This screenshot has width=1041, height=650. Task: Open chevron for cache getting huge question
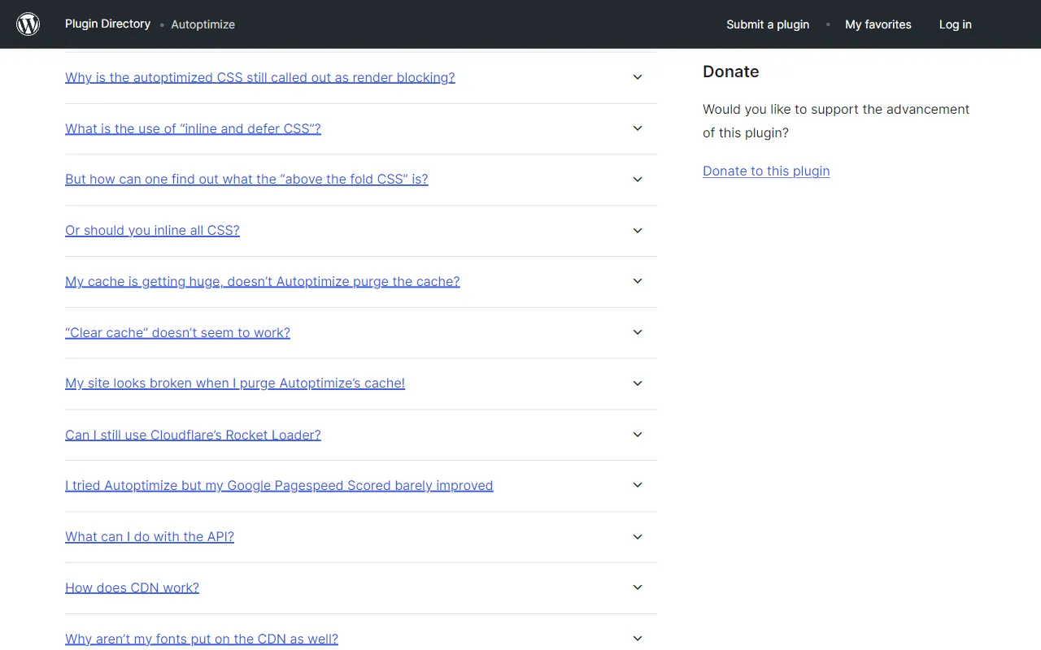point(638,281)
